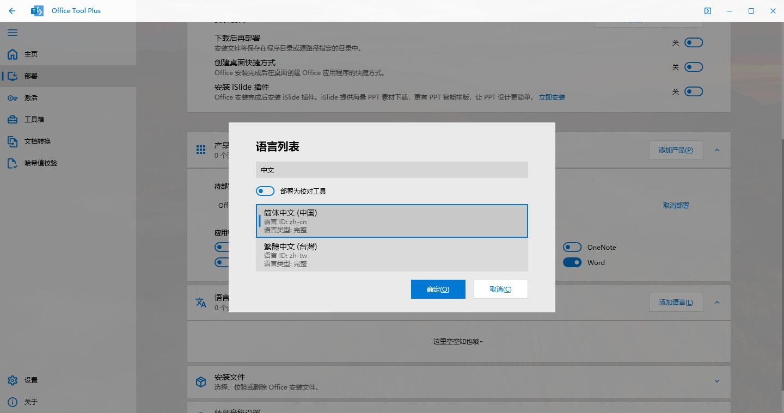Click the conversion icon beside 文档转换
This screenshot has height=413, width=784.
[13, 141]
